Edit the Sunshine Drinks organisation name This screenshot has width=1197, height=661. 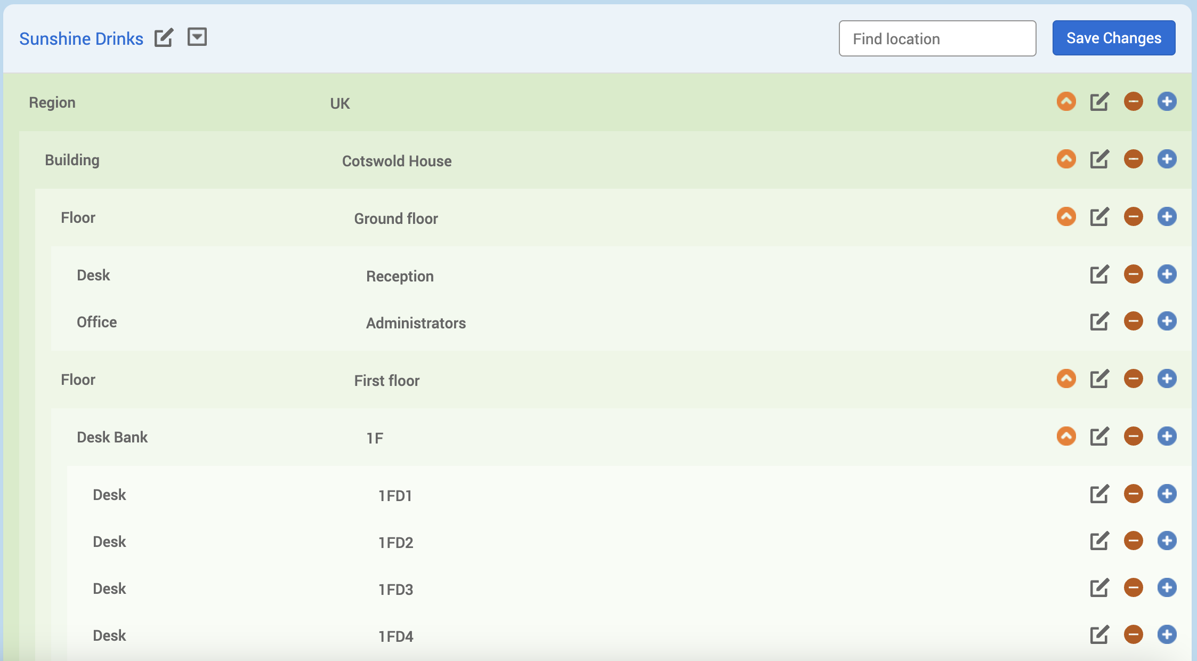(x=164, y=38)
